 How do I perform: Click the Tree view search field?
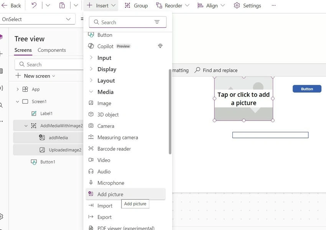point(49,65)
